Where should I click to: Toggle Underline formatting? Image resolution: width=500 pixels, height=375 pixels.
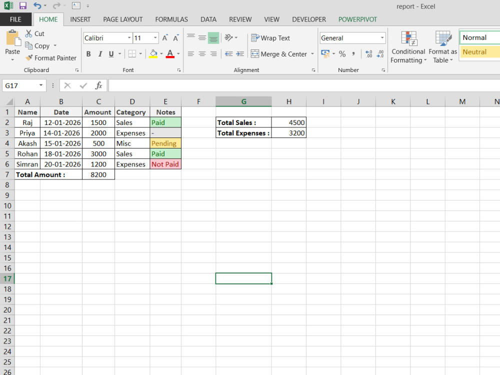tap(111, 54)
